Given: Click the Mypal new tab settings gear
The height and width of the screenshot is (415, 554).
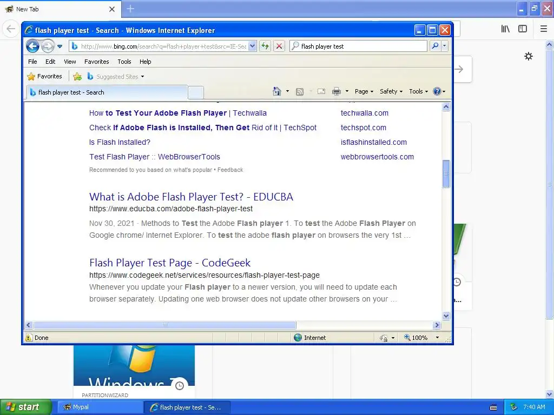Looking at the screenshot, I should coord(528,56).
